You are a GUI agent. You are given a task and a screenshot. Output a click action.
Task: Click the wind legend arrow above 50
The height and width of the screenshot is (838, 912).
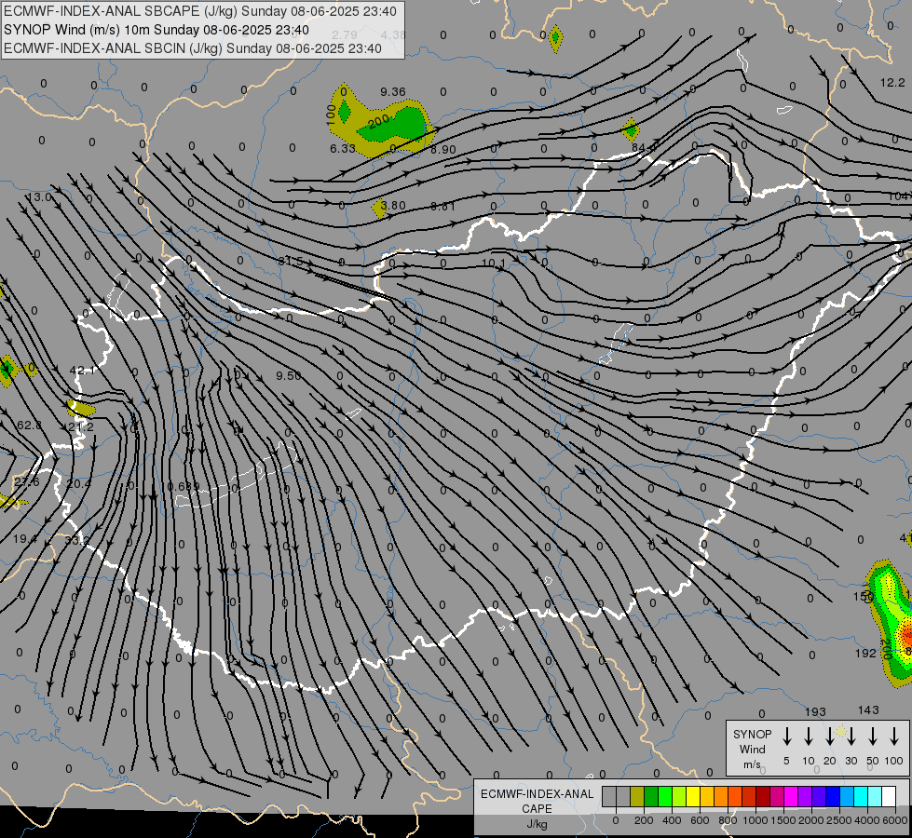pyautogui.click(x=873, y=736)
